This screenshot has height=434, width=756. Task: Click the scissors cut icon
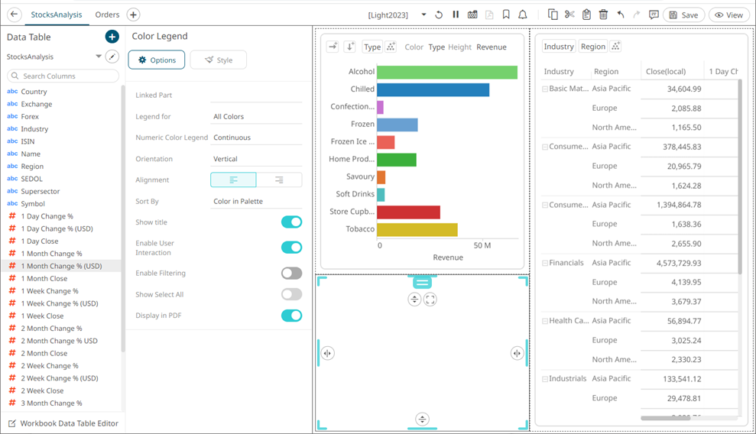[x=569, y=15]
